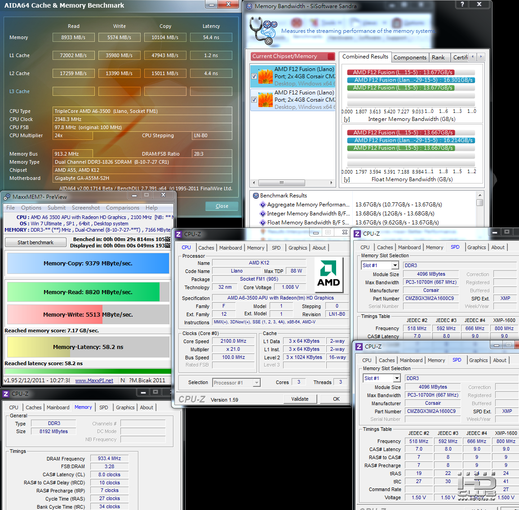Image resolution: width=519 pixels, height=510 pixels.
Task: Click the horizontal scrollbar thumb under the Sandra chipset list
Action: point(282,183)
